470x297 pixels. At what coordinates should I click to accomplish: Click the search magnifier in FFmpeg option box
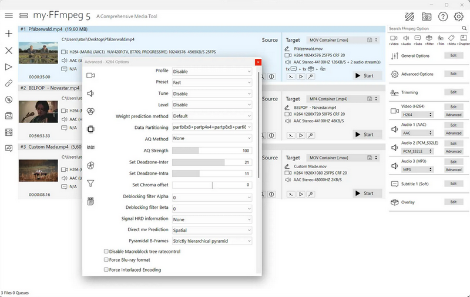point(464,28)
